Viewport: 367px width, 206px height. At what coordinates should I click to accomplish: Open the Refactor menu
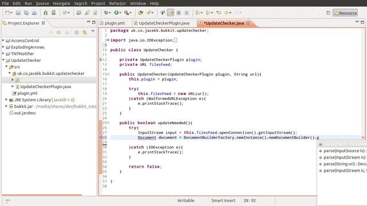point(117,3)
